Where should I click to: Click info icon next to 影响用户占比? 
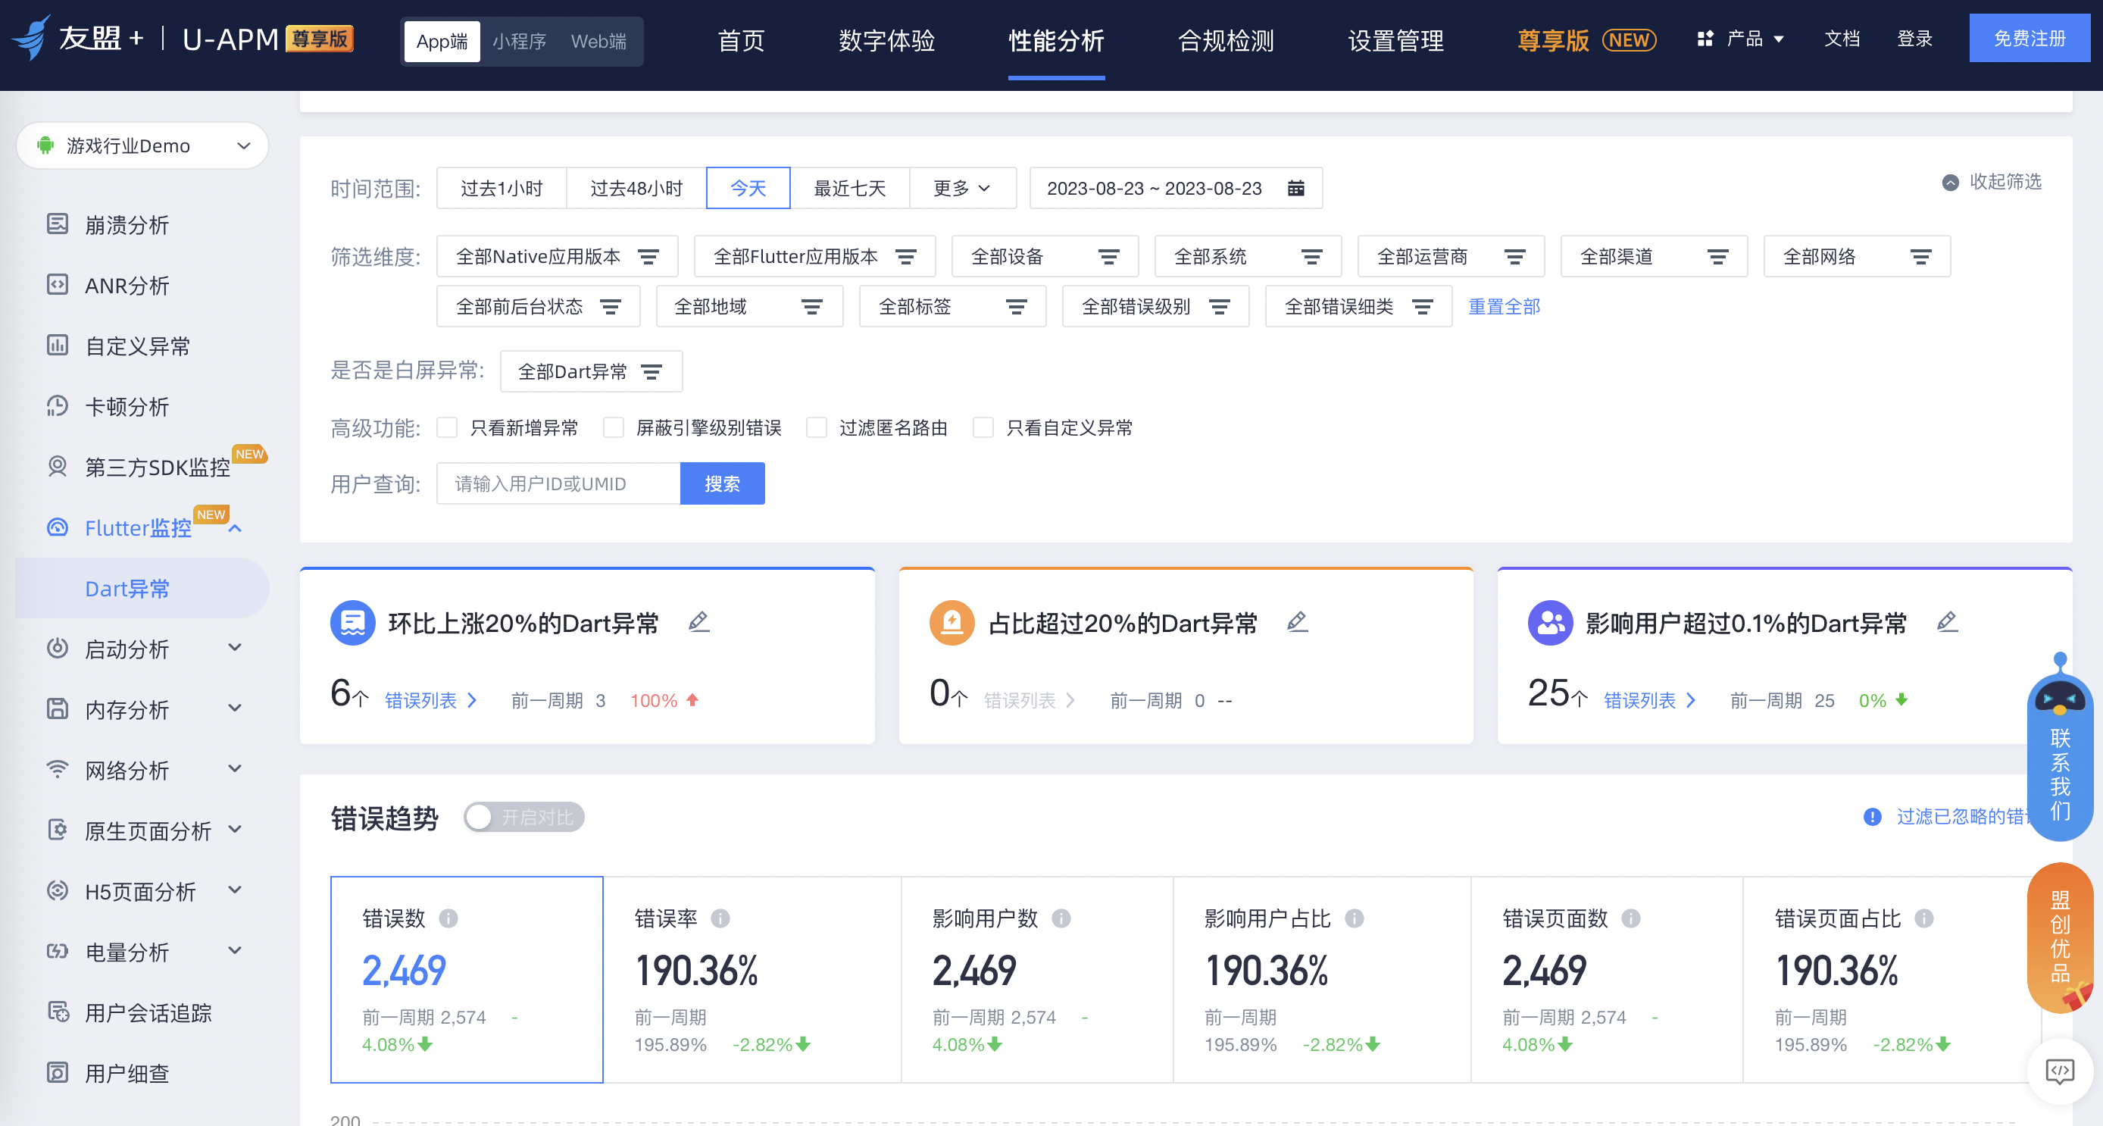1355,918
